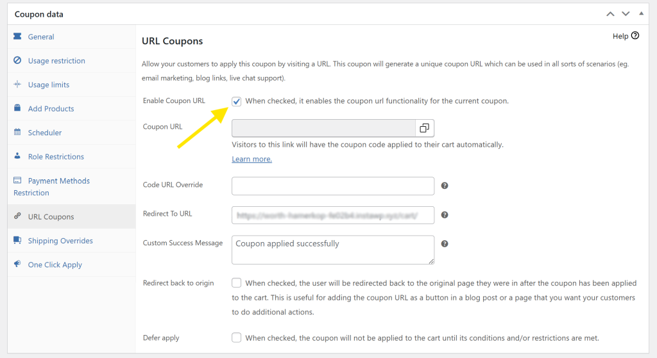
Task: Click the Usage restriction ban icon
Action: (17, 60)
